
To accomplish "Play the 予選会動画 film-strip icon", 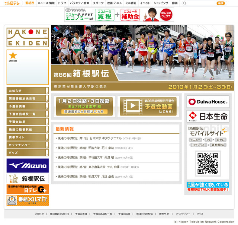I will [133, 106].
